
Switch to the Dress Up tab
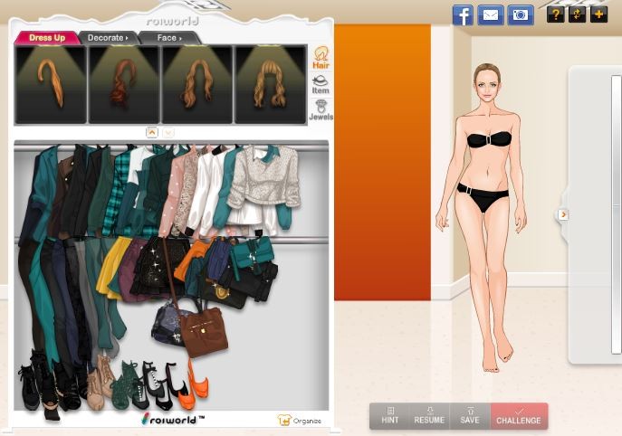[x=46, y=38]
